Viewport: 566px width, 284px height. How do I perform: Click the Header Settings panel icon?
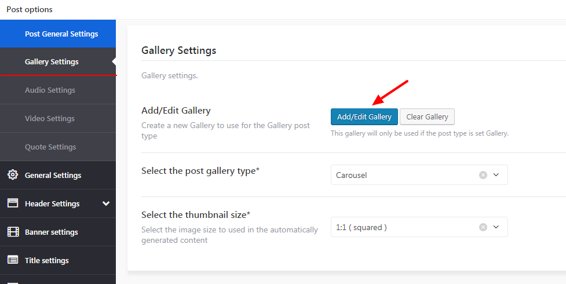(13, 203)
